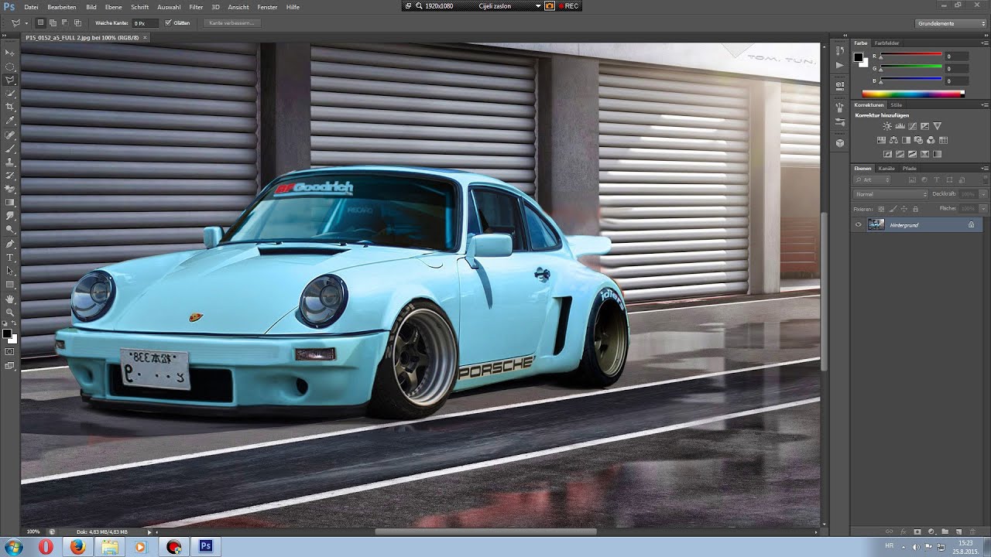Open layer styles fx menu

tap(903, 531)
